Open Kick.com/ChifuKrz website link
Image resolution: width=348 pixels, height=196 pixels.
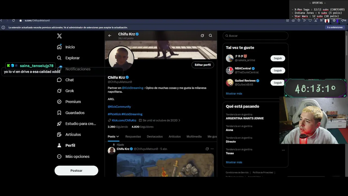[x=124, y=120]
